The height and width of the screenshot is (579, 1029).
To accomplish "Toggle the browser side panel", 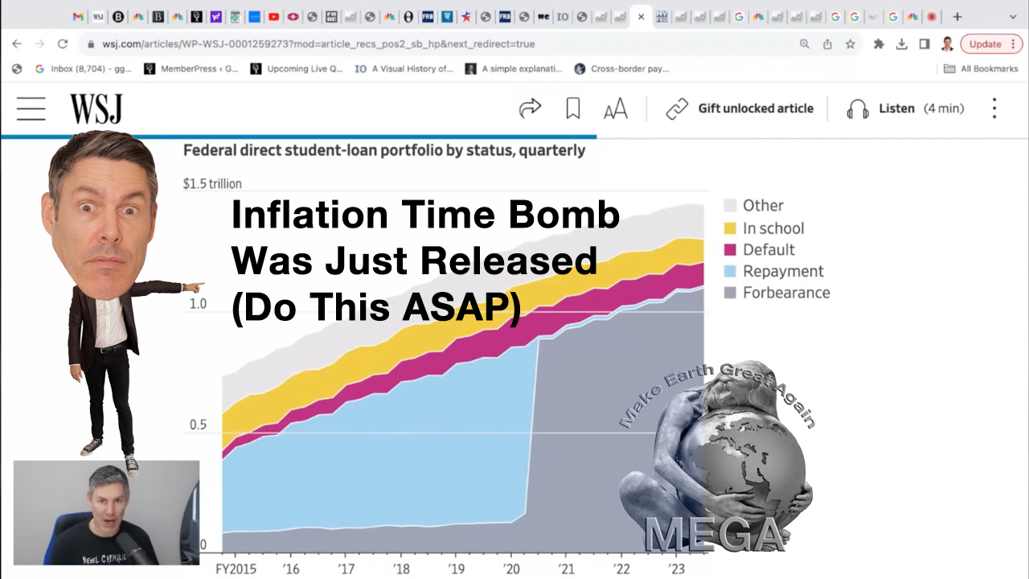I will point(924,44).
